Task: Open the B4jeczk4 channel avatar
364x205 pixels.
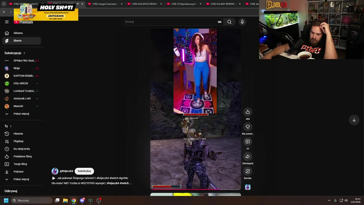Action: (x=55, y=171)
